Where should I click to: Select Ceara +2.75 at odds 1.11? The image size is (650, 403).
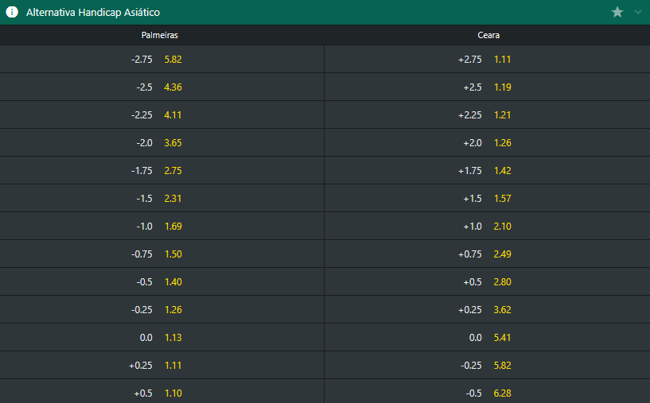point(487,59)
